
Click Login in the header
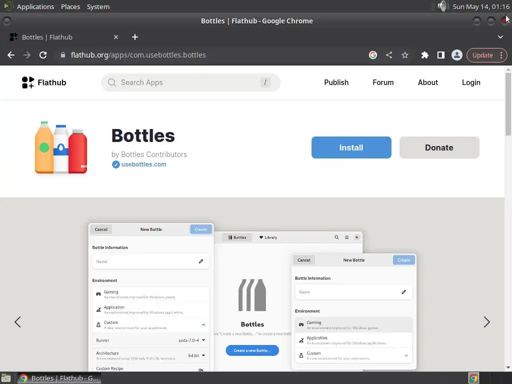[471, 82]
